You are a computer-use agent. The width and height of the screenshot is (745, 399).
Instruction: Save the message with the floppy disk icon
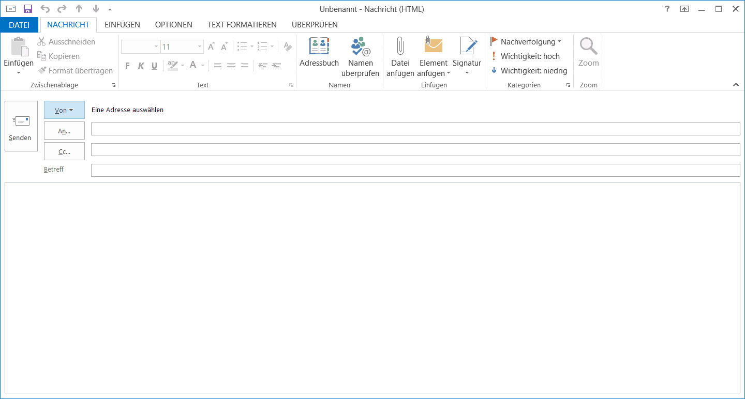pos(28,9)
